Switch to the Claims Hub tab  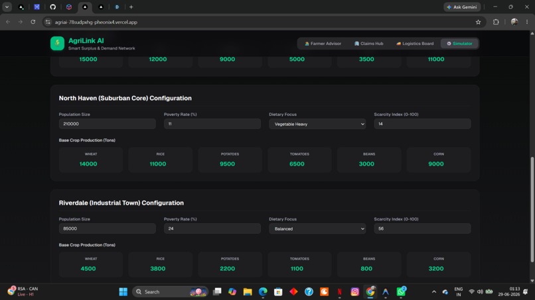tap(369, 44)
